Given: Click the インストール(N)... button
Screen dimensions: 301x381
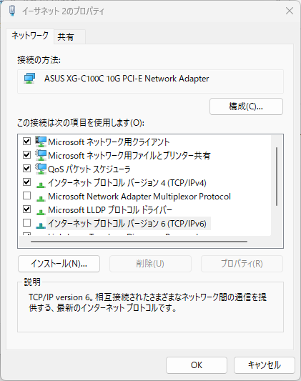Looking at the screenshot, I should tap(59, 264).
